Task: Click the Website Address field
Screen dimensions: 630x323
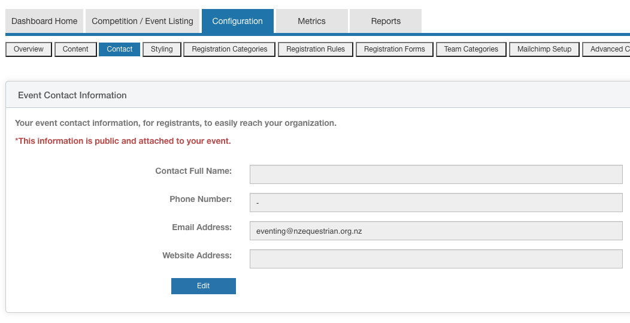Action: tap(436, 259)
